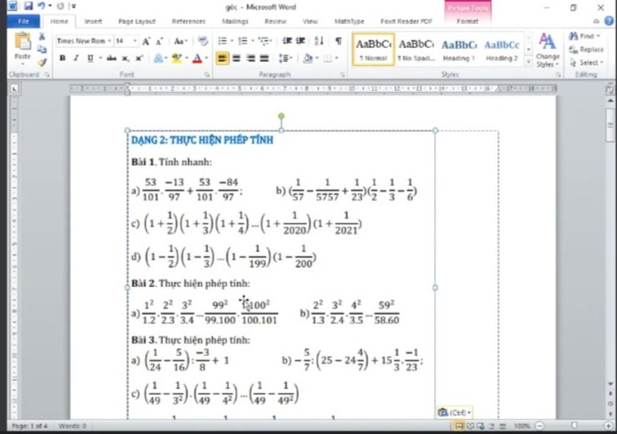Click the Grow Font icon

click(146, 42)
